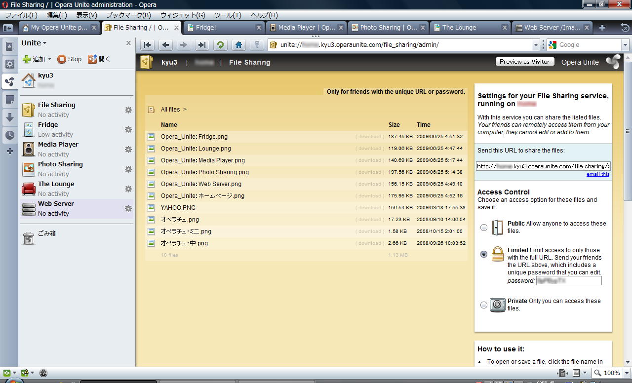Screen dimensions: 632x383
Task: Switch to the Photo Sharing tab
Action: pyautogui.click(x=389, y=28)
